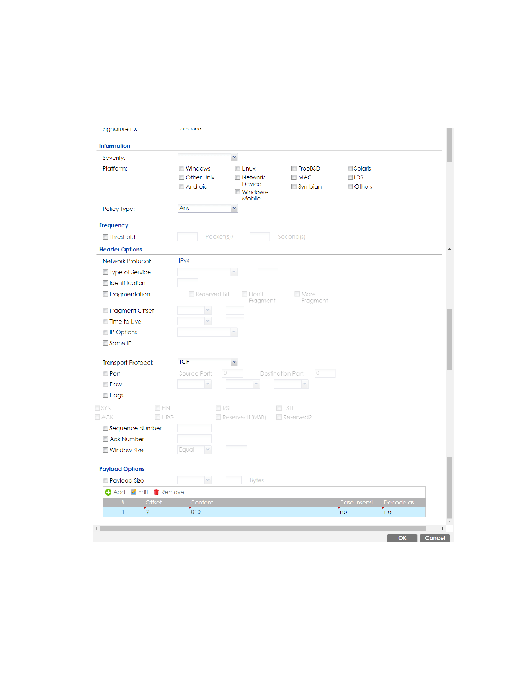
Task: Click the Threshold packets input field
Action: click(x=188, y=236)
